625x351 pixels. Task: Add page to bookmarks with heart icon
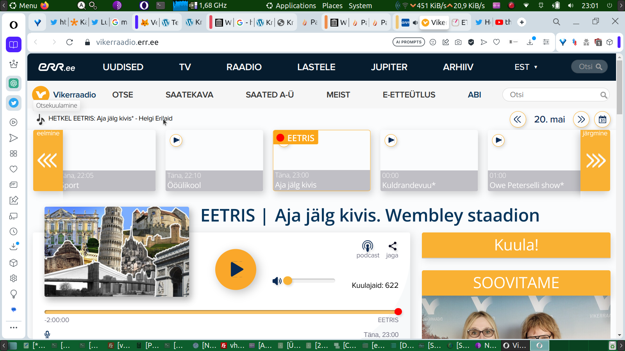click(x=496, y=42)
